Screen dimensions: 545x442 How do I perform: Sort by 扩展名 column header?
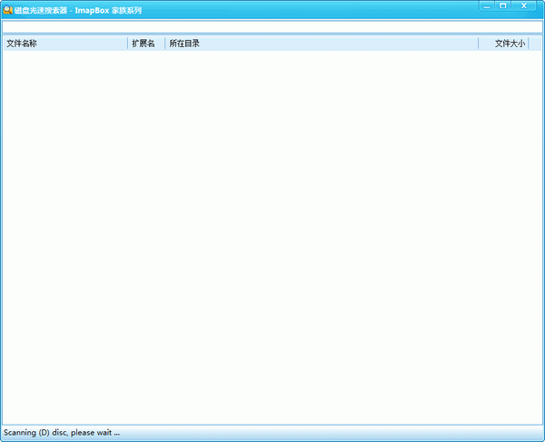[146, 44]
